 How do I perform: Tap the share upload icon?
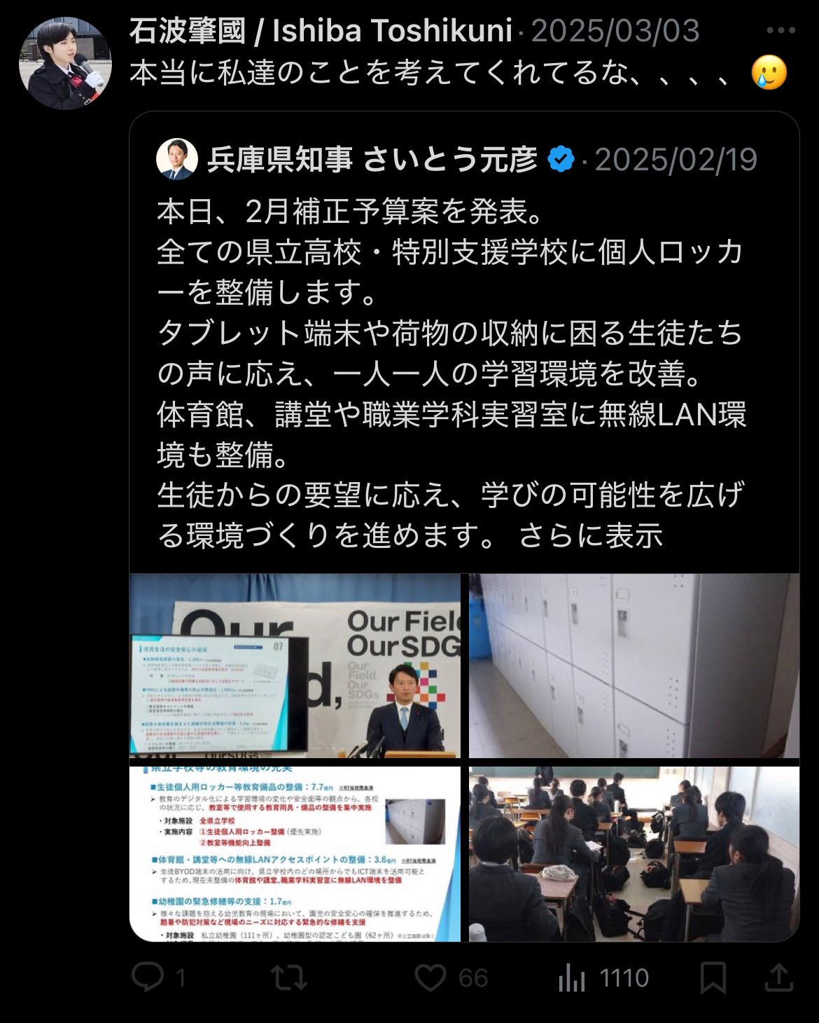(778, 977)
